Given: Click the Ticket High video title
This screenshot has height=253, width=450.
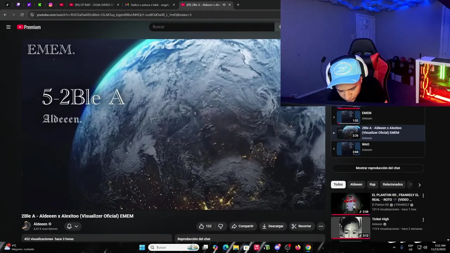Looking at the screenshot, I should pos(380,219).
